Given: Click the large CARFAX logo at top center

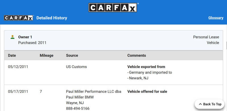Looking at the screenshot, I should coord(113,8).
